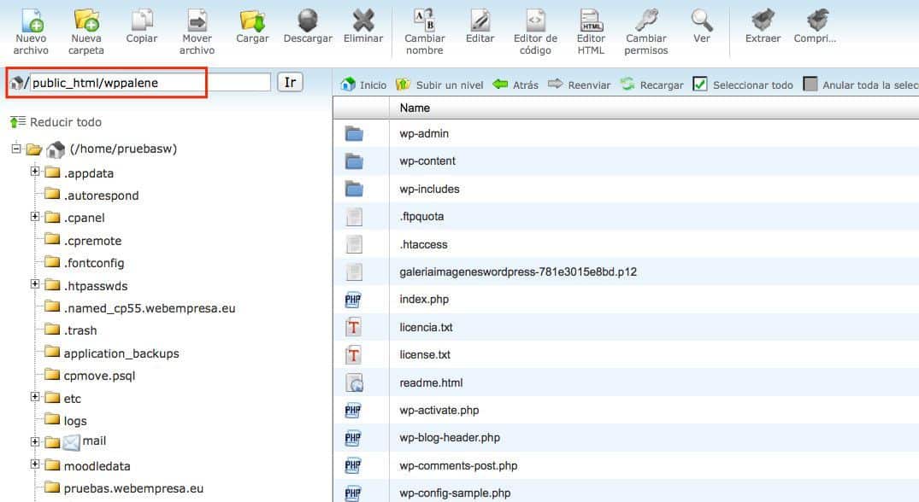Choose Cambiar nombre rename tool
The image size is (919, 502).
(424, 32)
